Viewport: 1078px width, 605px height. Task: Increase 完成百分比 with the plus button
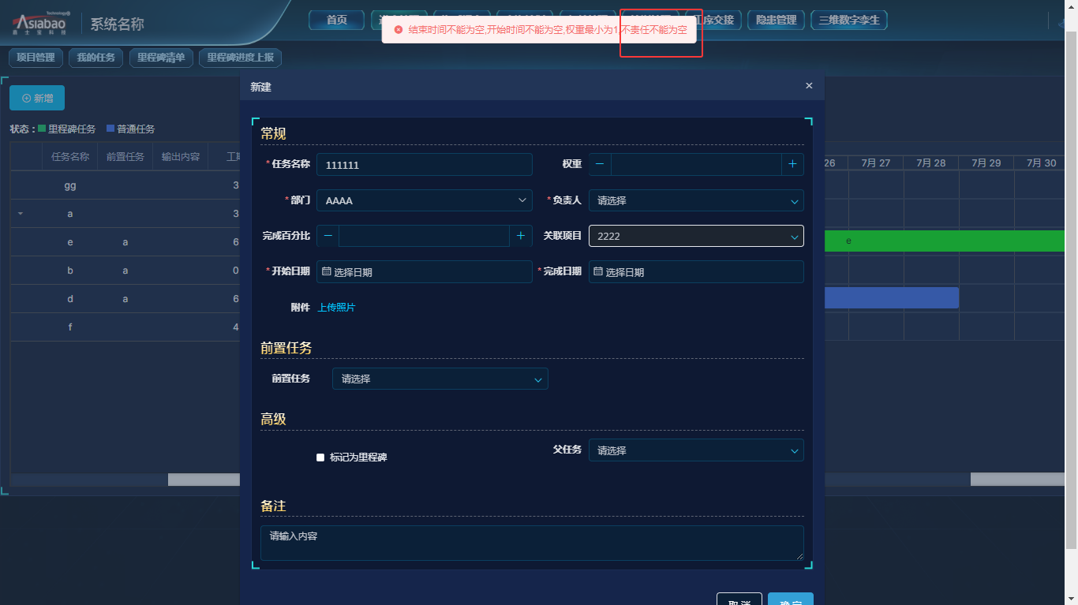click(521, 236)
